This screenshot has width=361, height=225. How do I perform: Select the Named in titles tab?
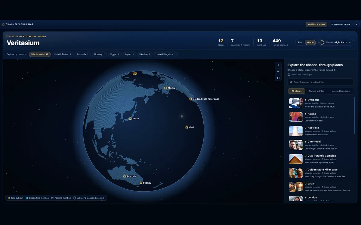(316, 91)
